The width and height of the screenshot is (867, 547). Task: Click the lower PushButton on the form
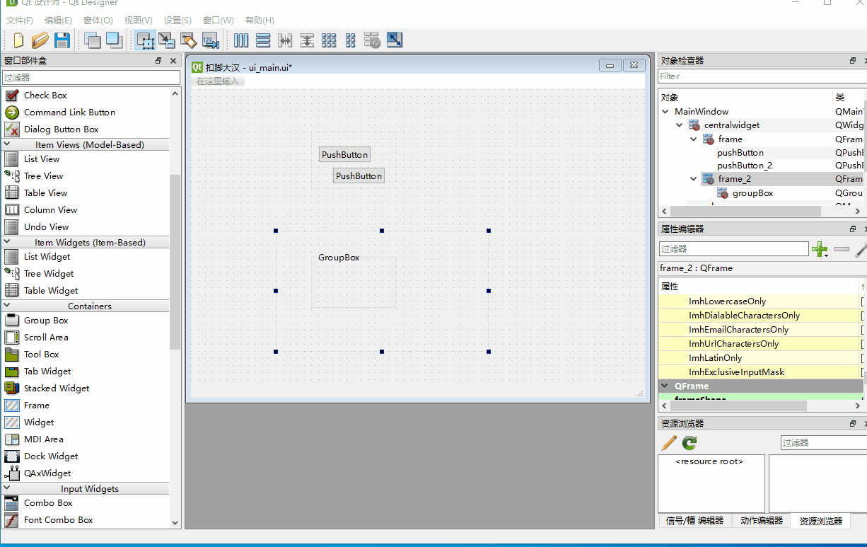coord(359,175)
